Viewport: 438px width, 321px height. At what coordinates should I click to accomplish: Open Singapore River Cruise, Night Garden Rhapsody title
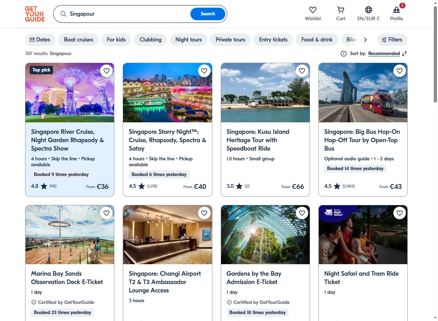[x=67, y=140]
